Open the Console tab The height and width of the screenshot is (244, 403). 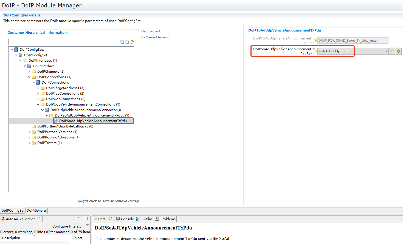click(x=125, y=219)
